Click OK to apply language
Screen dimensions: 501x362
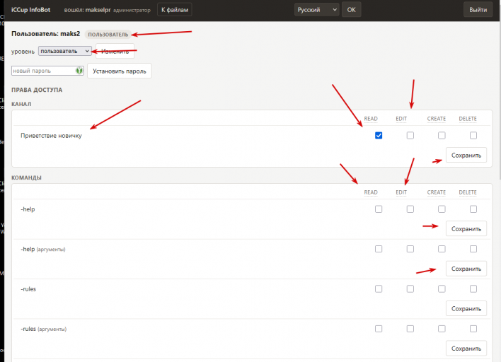pyautogui.click(x=352, y=10)
